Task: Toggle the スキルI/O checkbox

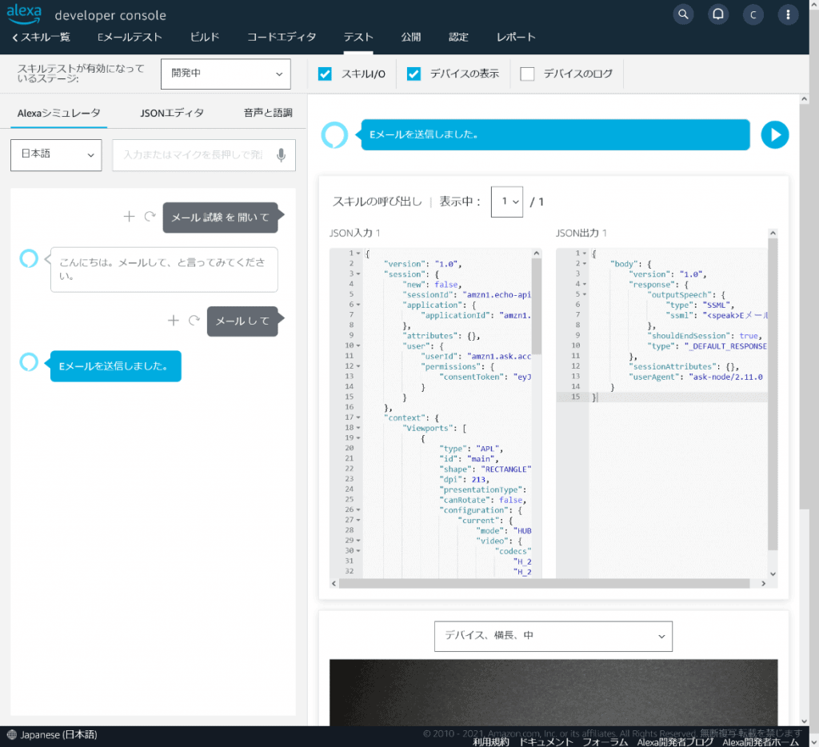Action: [325, 74]
